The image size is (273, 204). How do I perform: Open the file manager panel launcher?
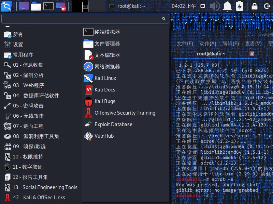point(36,6)
